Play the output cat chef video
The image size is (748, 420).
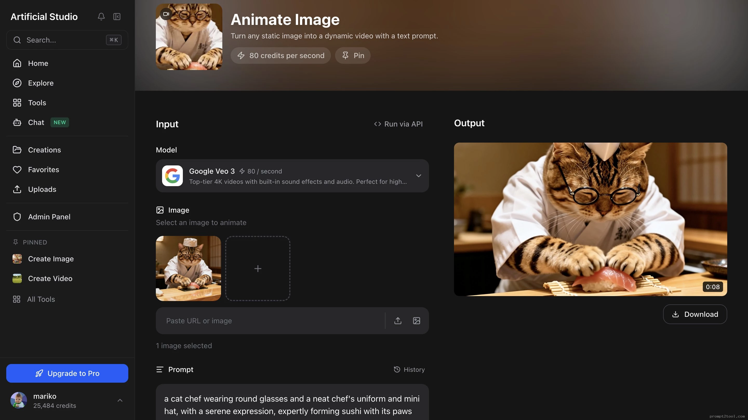[590, 219]
